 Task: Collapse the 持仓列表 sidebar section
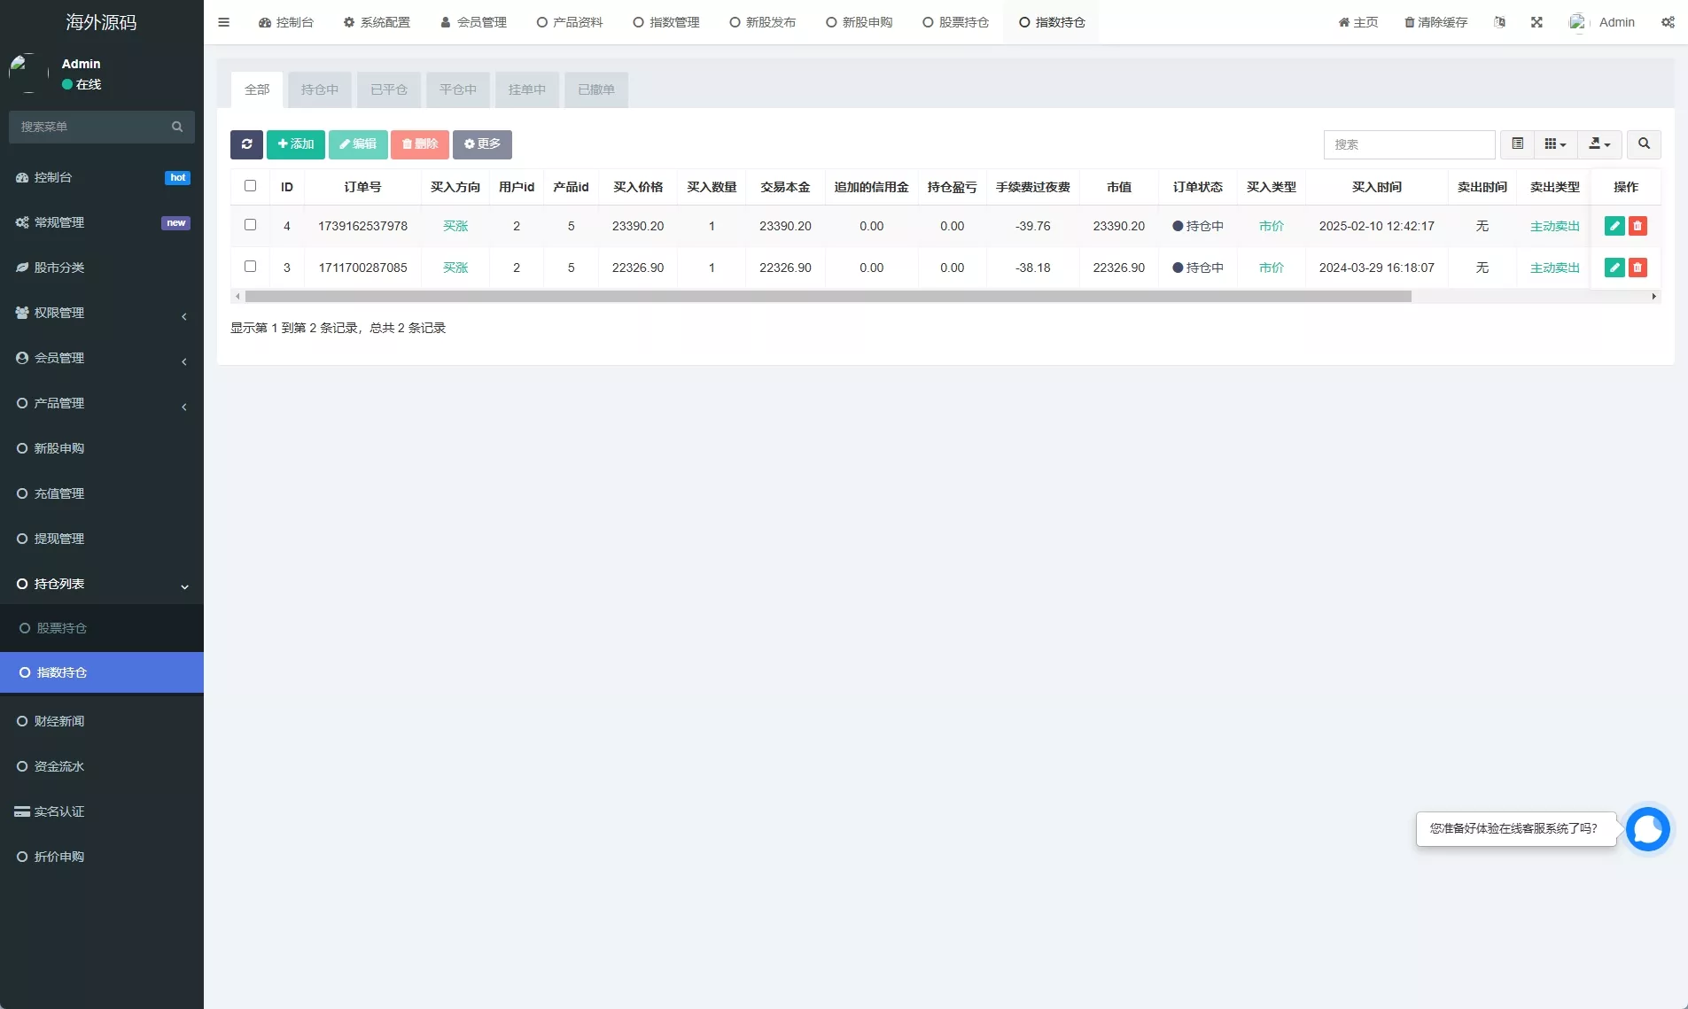point(102,584)
